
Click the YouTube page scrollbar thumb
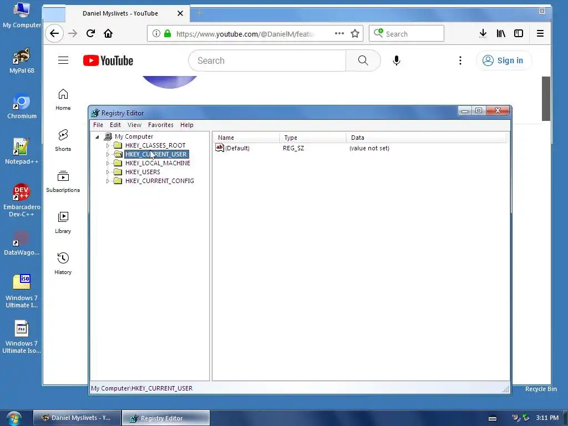coord(546,99)
